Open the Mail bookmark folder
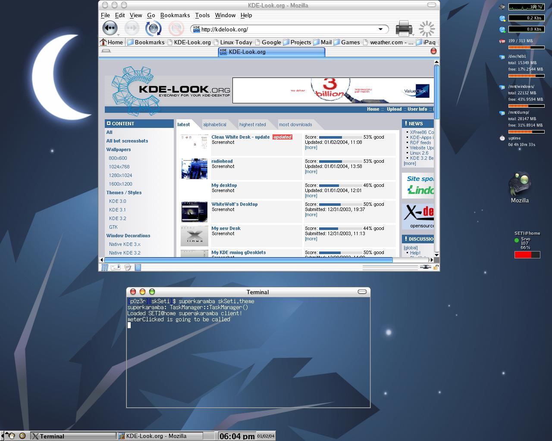The height and width of the screenshot is (441, 552). click(x=322, y=42)
